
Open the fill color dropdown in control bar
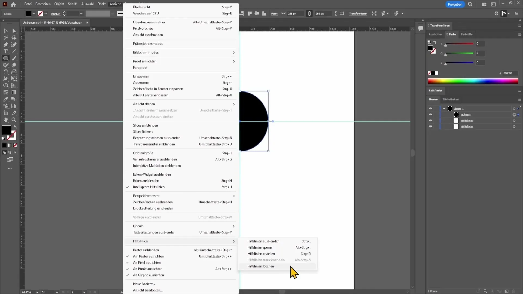click(x=34, y=13)
